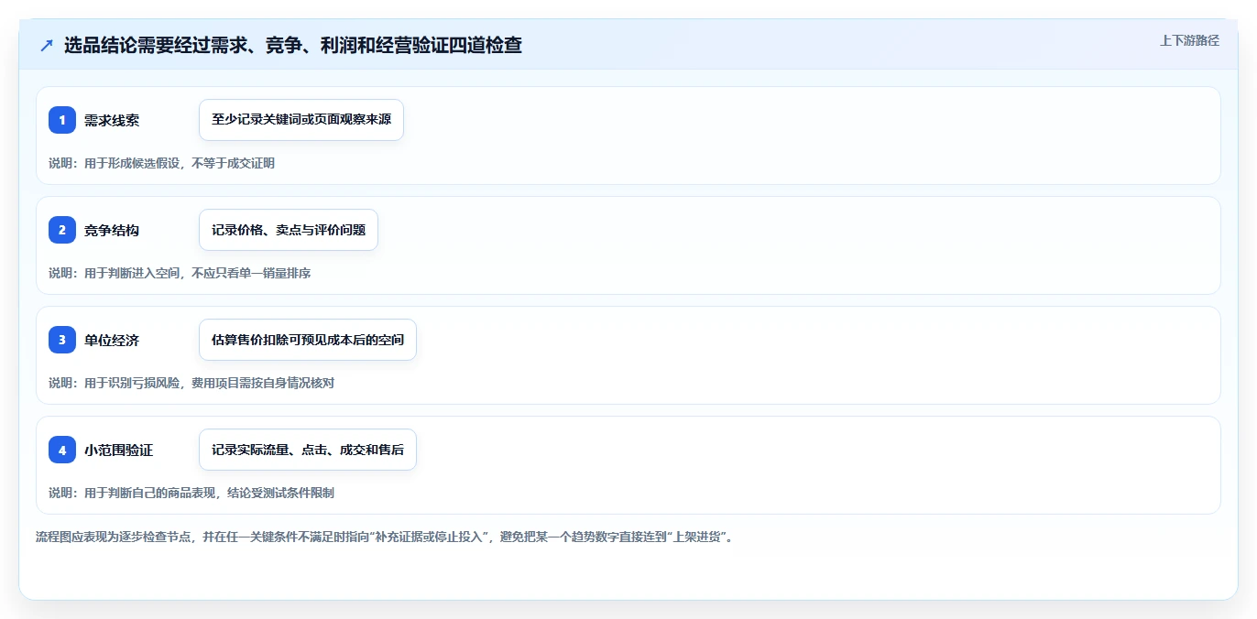Click the step 3 number badge

(x=62, y=340)
